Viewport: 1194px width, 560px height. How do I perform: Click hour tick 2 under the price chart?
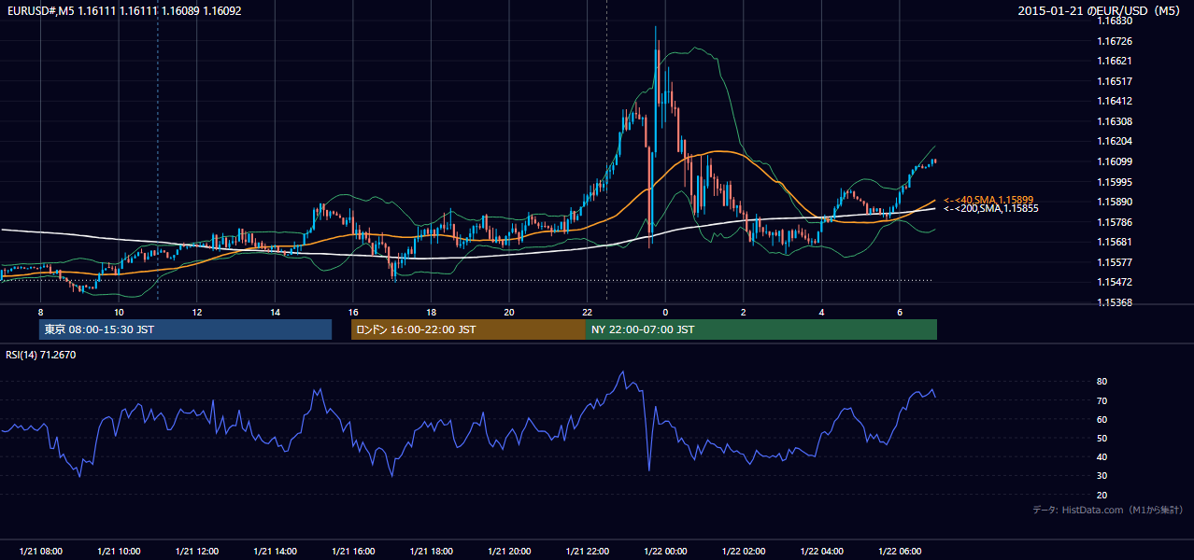(743, 312)
